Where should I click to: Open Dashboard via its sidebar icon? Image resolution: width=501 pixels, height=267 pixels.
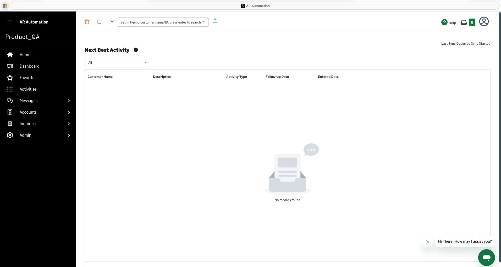pos(10,66)
